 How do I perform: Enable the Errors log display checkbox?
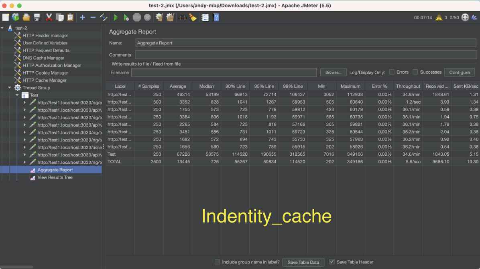[x=391, y=72]
